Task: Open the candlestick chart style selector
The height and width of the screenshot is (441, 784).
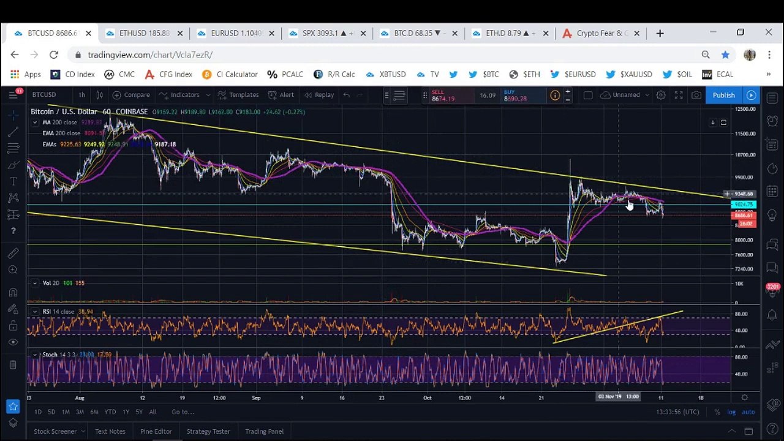Action: click(100, 95)
